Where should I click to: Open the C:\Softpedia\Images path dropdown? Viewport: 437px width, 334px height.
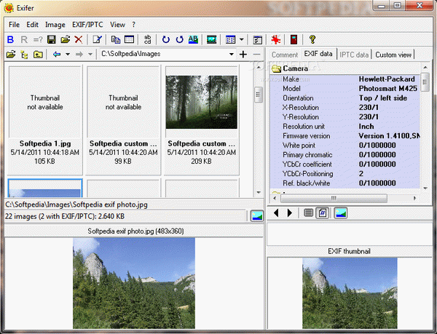pyautogui.click(x=232, y=55)
